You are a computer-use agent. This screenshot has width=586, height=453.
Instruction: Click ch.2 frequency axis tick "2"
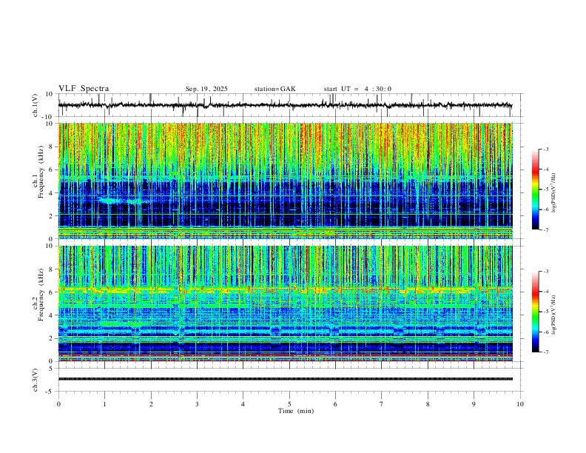(x=52, y=338)
